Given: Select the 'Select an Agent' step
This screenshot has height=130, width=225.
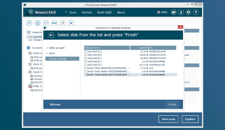Looking at the screenshot, I should 57,48.
